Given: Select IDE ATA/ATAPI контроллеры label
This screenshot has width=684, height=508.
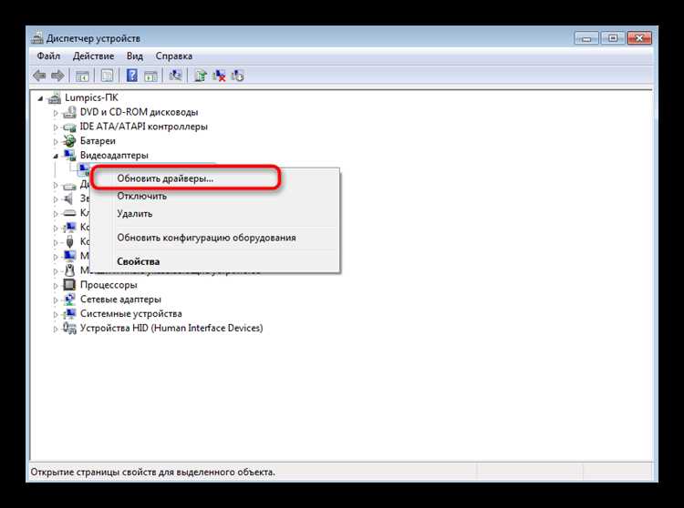Looking at the screenshot, I should coord(144,127).
